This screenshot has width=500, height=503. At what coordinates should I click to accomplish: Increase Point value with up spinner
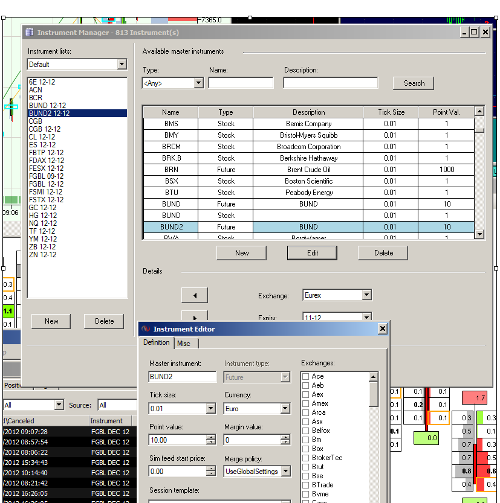pos(211,437)
